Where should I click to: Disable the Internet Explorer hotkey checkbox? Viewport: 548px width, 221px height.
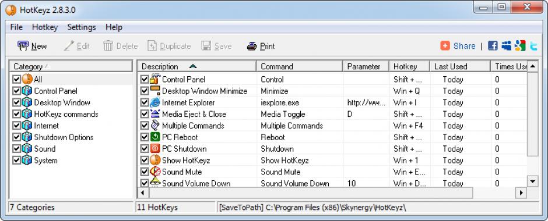(145, 102)
